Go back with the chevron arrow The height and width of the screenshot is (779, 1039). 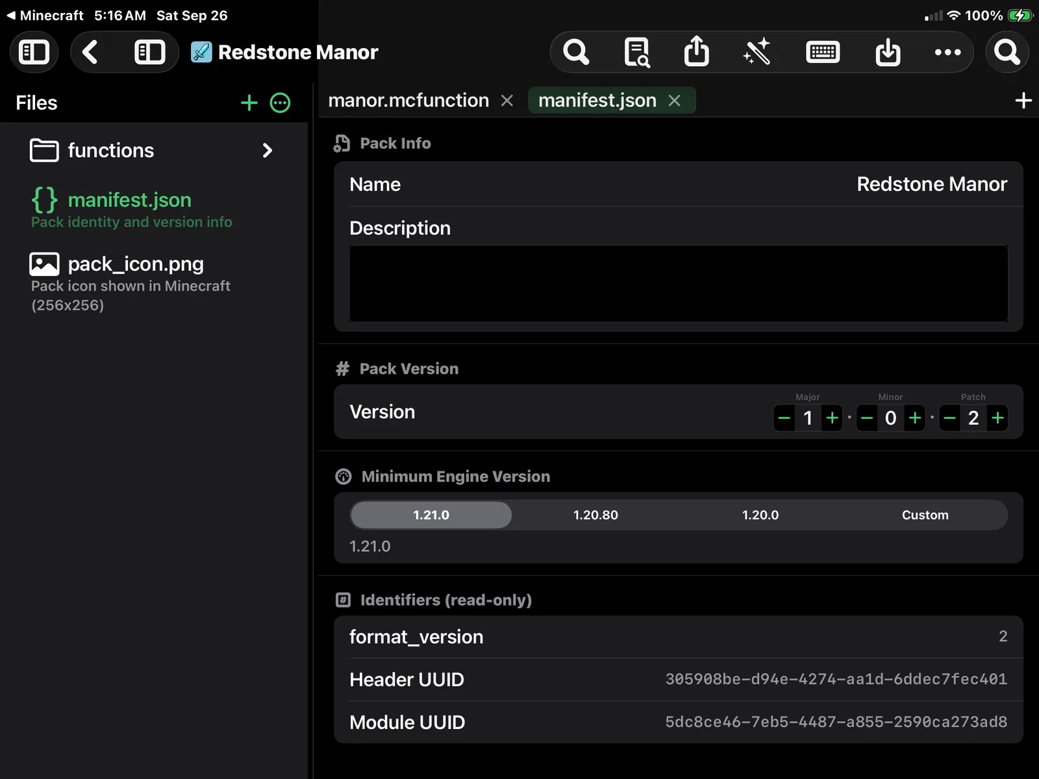tap(91, 52)
